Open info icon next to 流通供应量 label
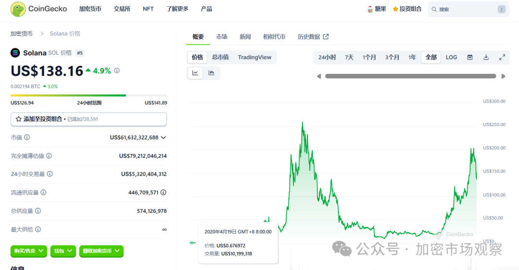Screen dimensions: 519x270 point(43,192)
